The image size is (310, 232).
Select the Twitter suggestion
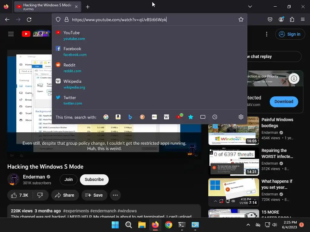(150, 100)
